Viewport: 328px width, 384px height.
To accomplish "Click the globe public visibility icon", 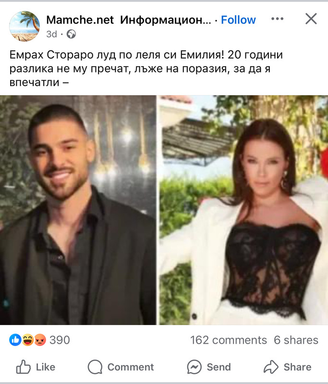I will 71,34.
